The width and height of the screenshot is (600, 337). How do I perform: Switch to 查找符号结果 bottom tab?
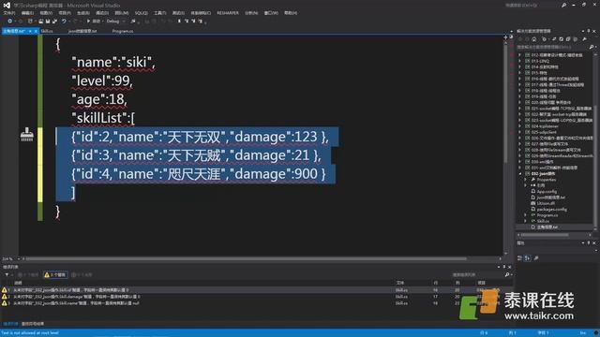click(33, 324)
